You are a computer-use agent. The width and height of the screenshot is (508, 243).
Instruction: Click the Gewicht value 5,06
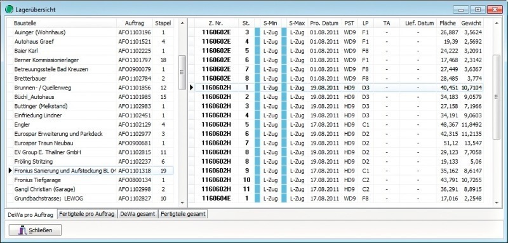pyautogui.click(x=476, y=161)
